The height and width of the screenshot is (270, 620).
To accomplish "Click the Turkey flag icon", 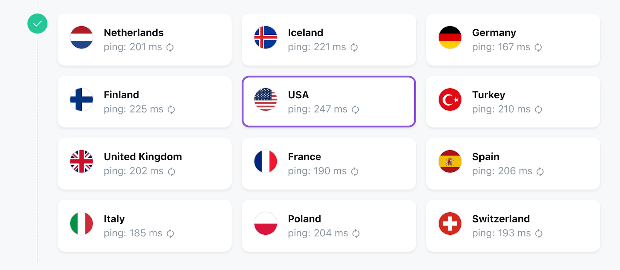I will (x=450, y=100).
